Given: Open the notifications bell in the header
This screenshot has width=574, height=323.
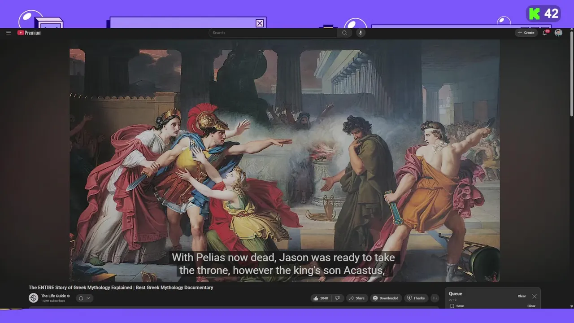Looking at the screenshot, I should [545, 33].
